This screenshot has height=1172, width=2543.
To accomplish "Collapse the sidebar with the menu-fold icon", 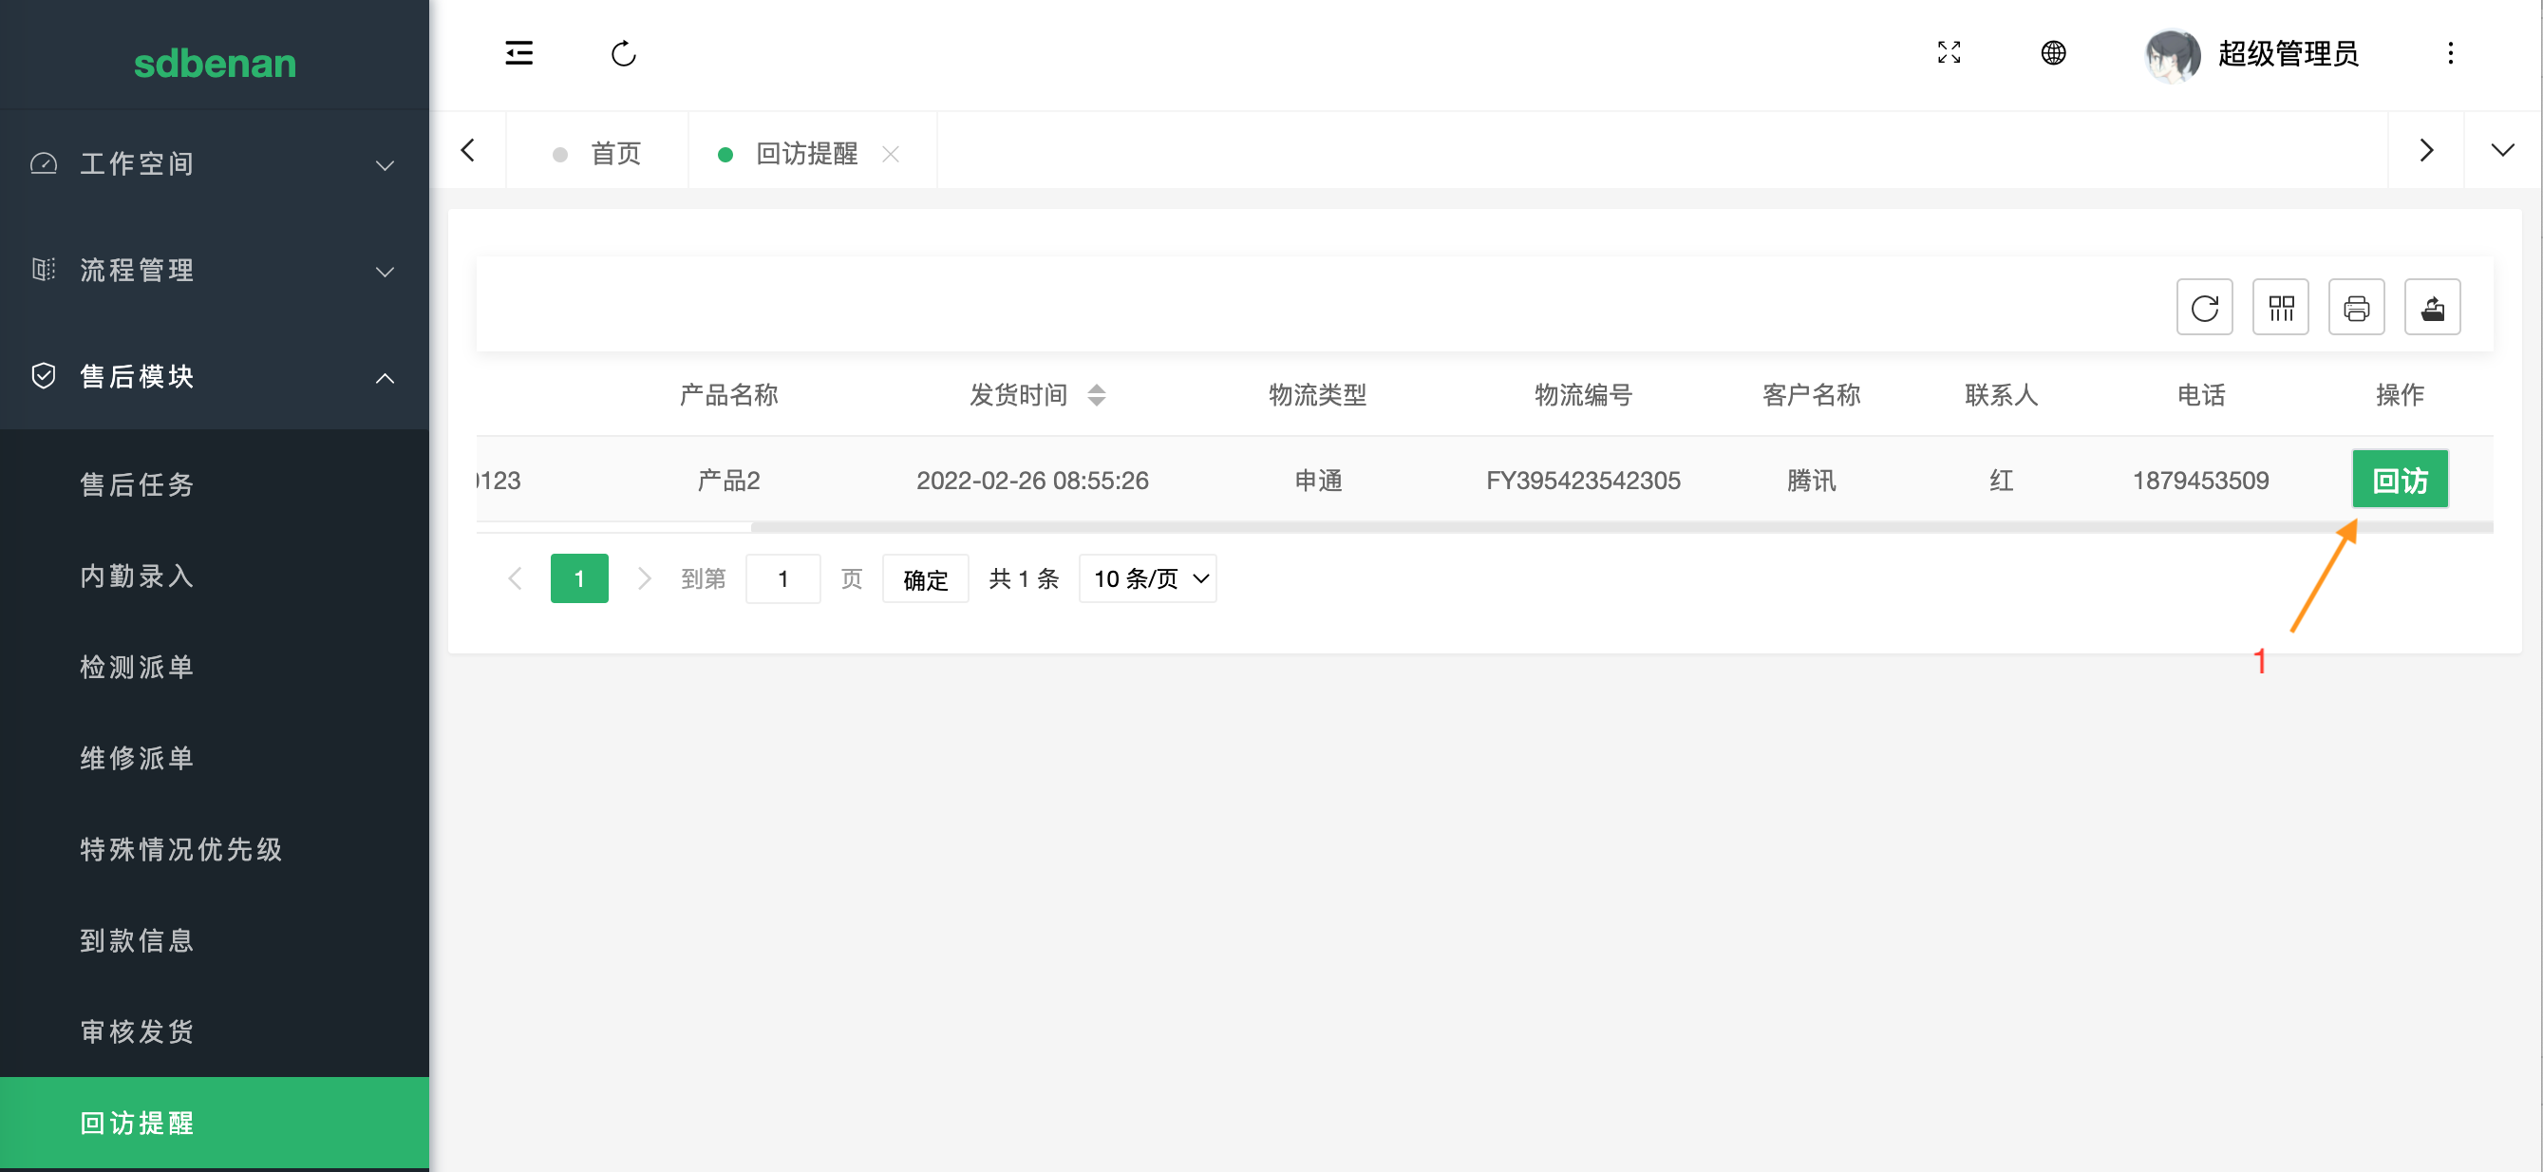I will [519, 53].
